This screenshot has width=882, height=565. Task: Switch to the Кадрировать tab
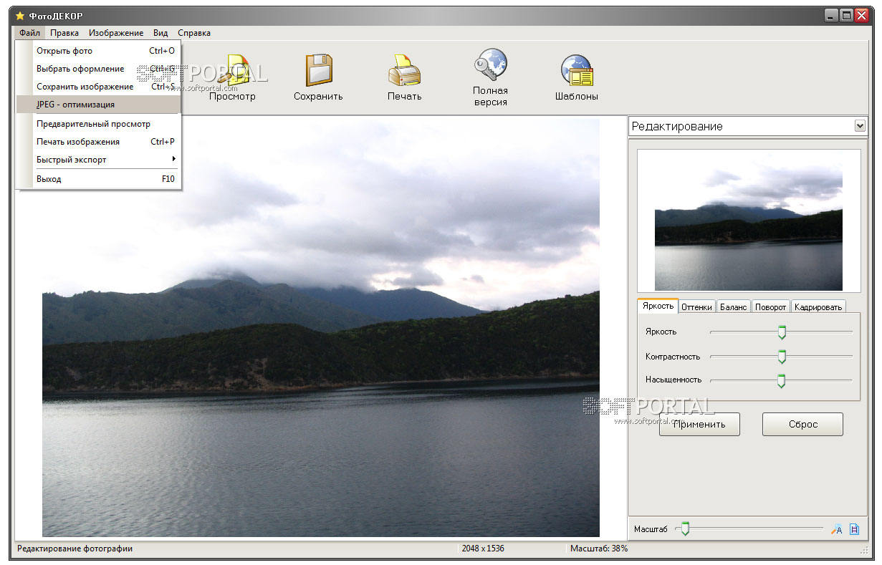(x=818, y=306)
